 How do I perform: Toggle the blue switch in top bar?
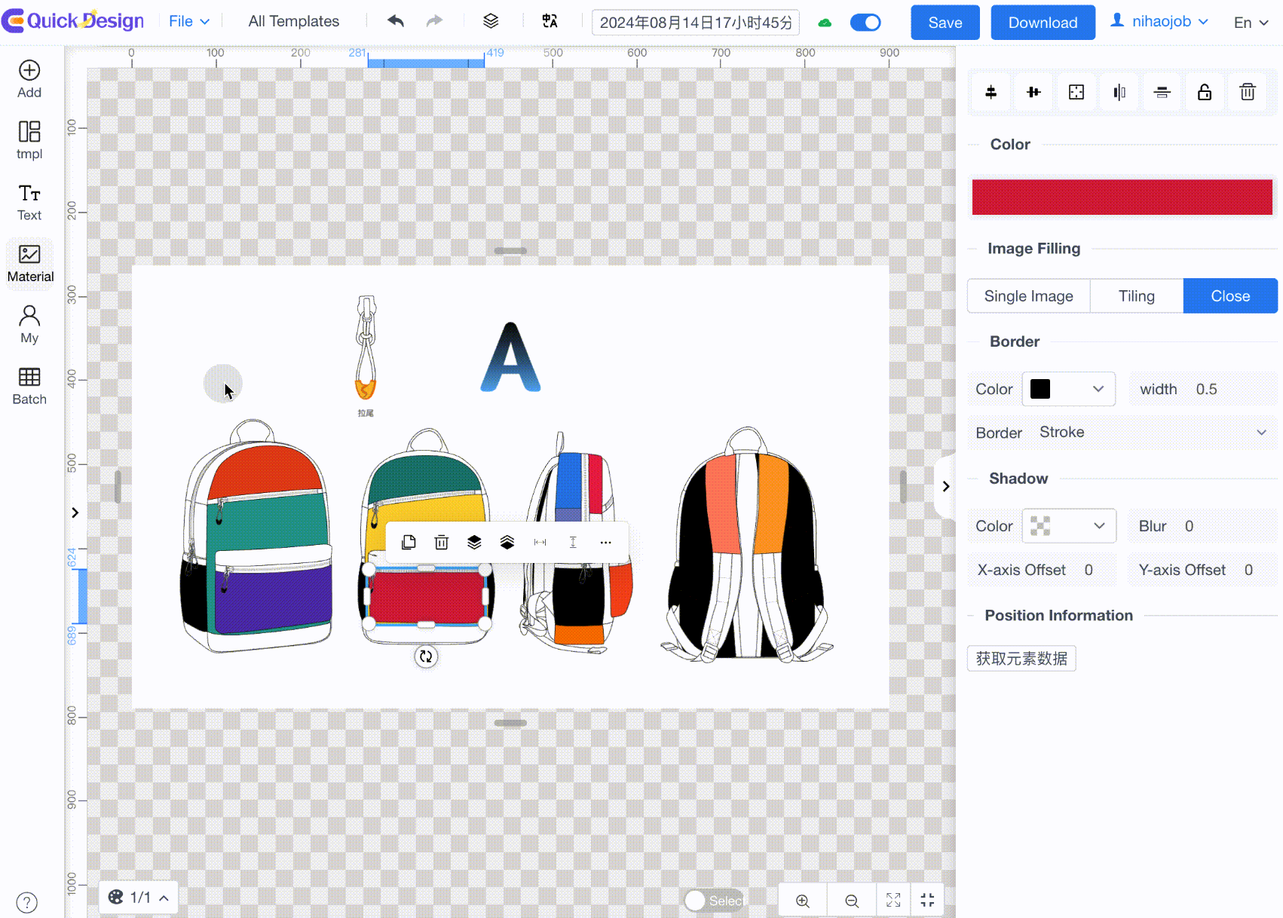point(865,23)
